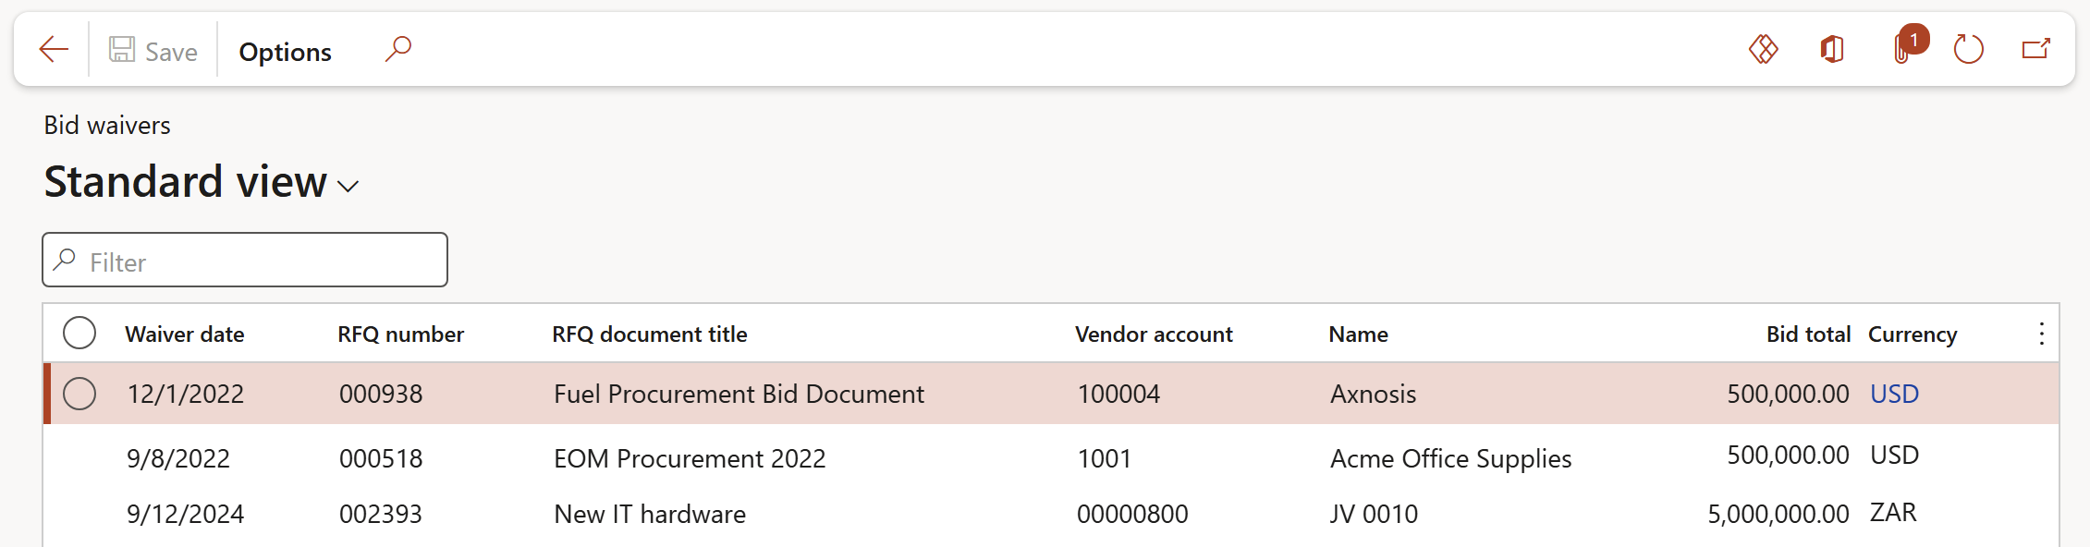
Task: Click the RFQ number 002393 cell
Action: [x=381, y=514]
